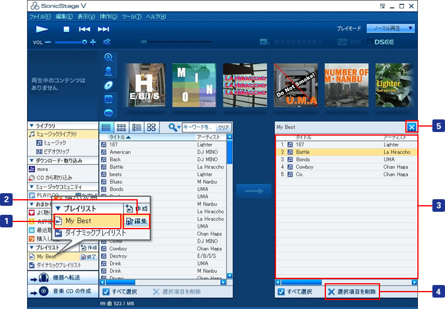Click 選択項目を削除 in the My Best pane

352,292
